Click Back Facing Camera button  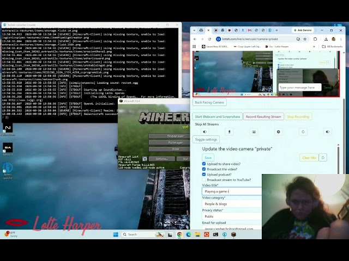click(209, 102)
